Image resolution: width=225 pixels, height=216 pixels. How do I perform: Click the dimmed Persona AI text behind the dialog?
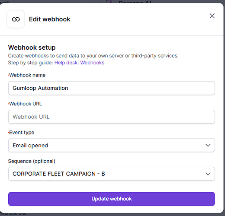point(135,2)
